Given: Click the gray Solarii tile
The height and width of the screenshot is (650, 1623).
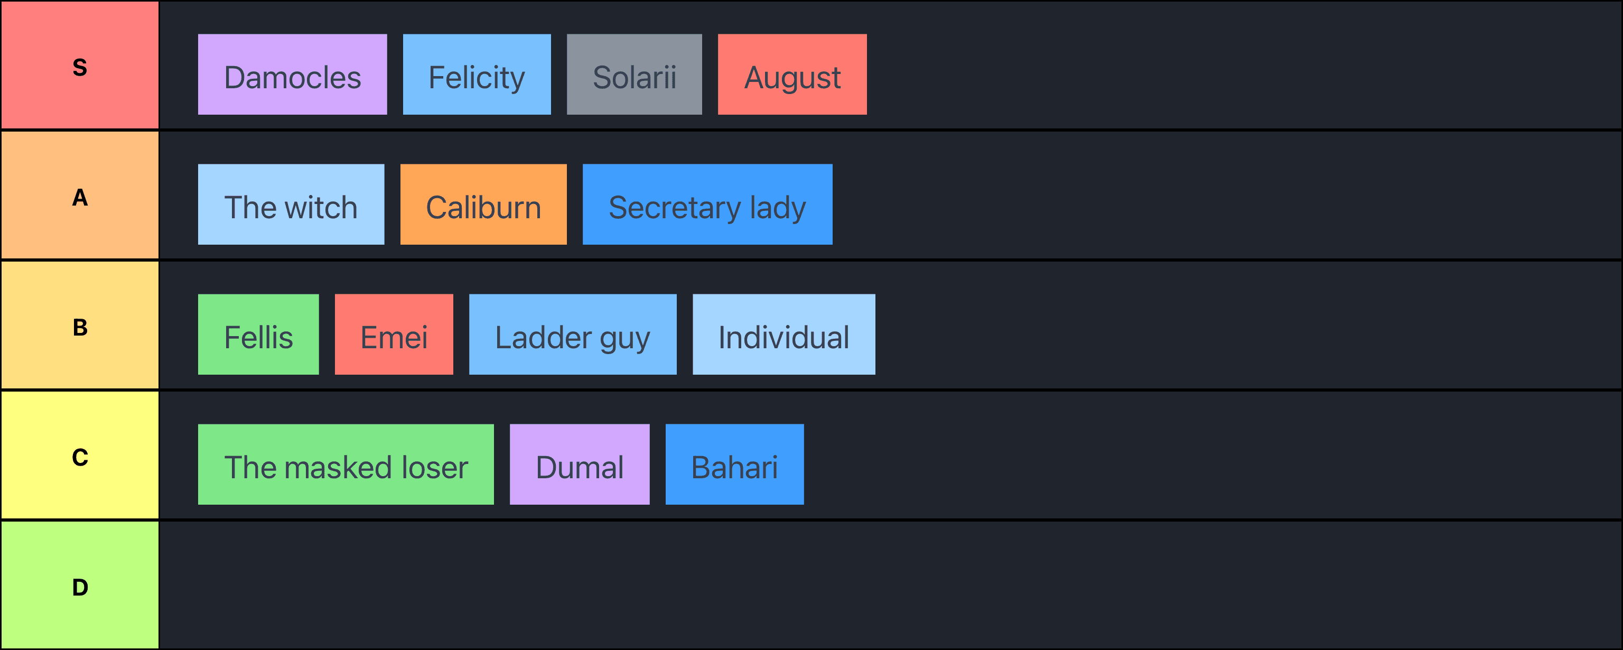Looking at the screenshot, I should [x=634, y=75].
